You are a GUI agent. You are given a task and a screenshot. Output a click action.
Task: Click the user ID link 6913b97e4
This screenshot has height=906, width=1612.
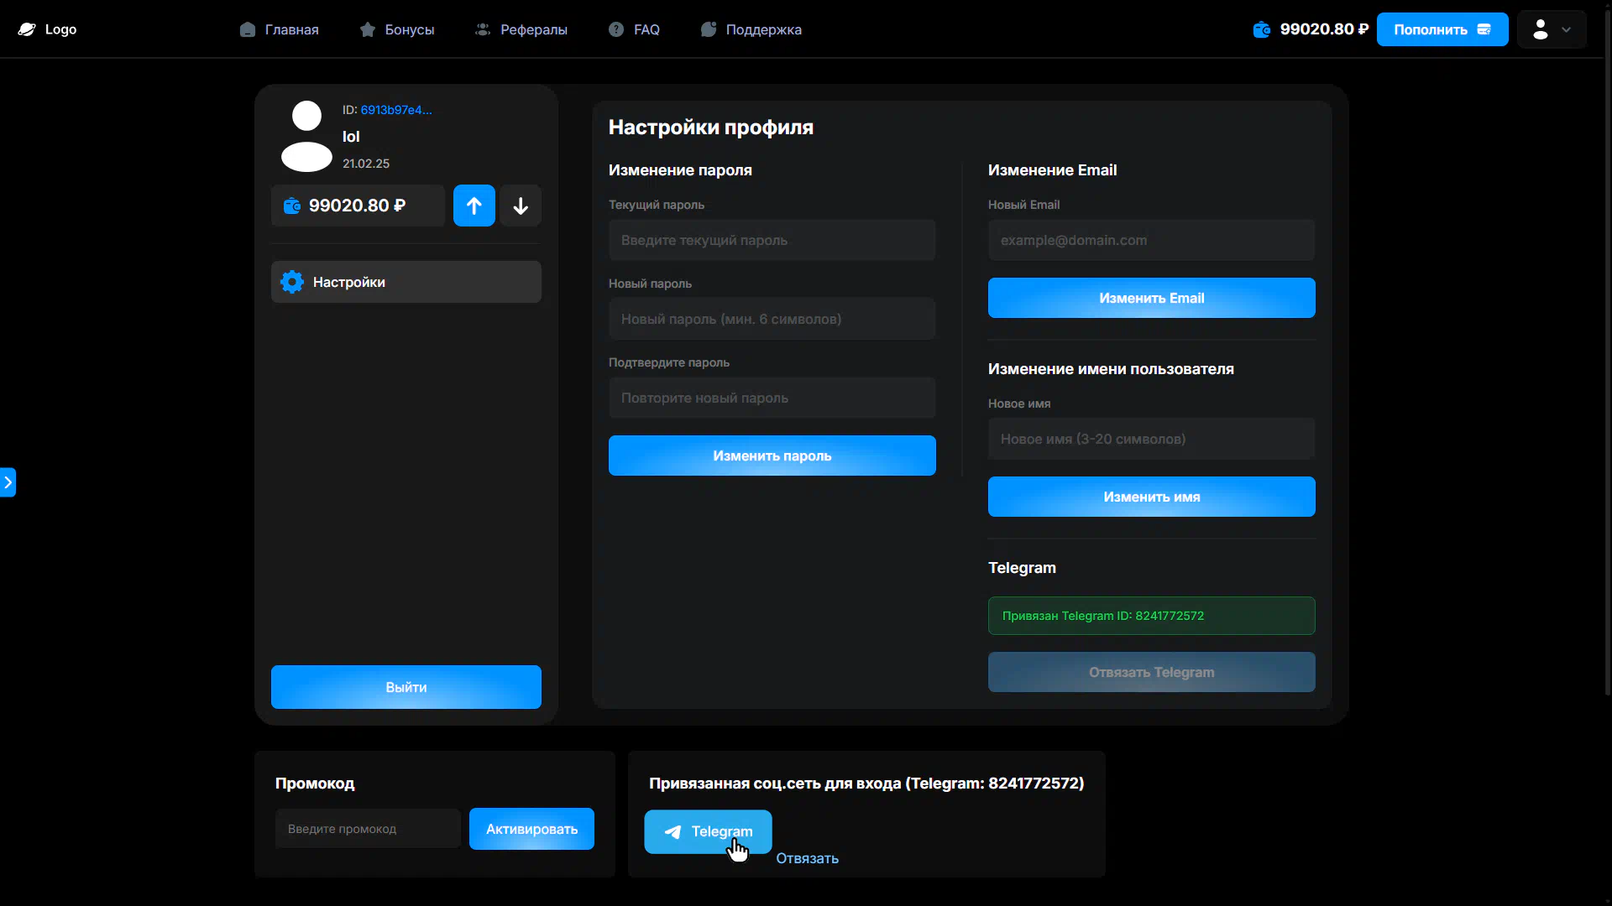[395, 110]
